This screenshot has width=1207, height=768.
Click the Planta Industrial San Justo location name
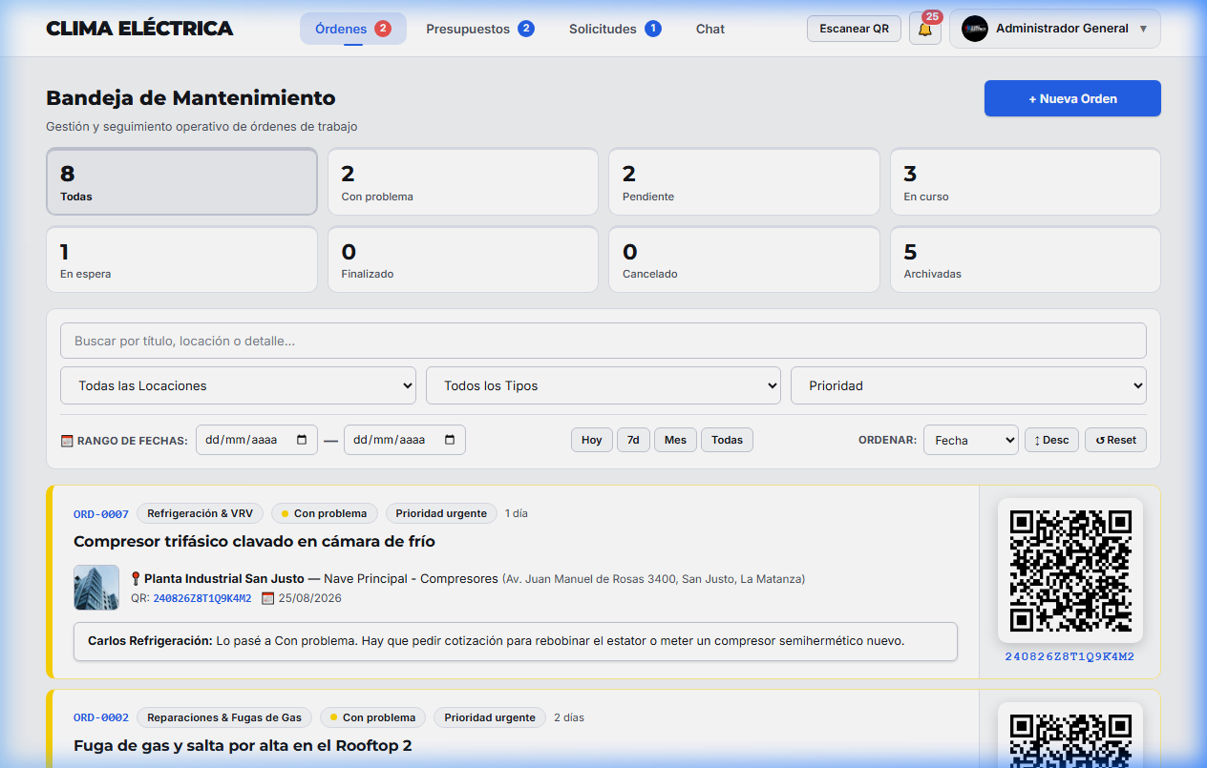224,578
